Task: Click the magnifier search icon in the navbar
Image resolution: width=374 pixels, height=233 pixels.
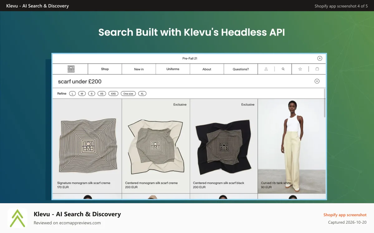Action: click(x=283, y=69)
